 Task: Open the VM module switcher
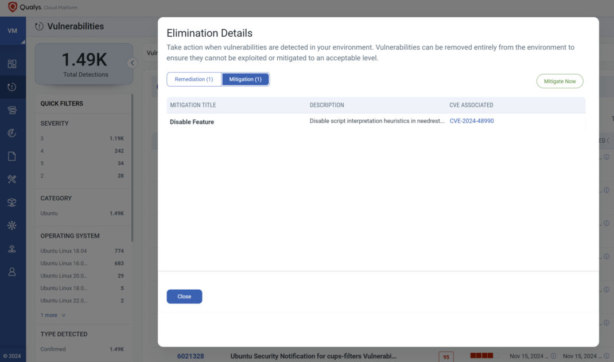13,30
